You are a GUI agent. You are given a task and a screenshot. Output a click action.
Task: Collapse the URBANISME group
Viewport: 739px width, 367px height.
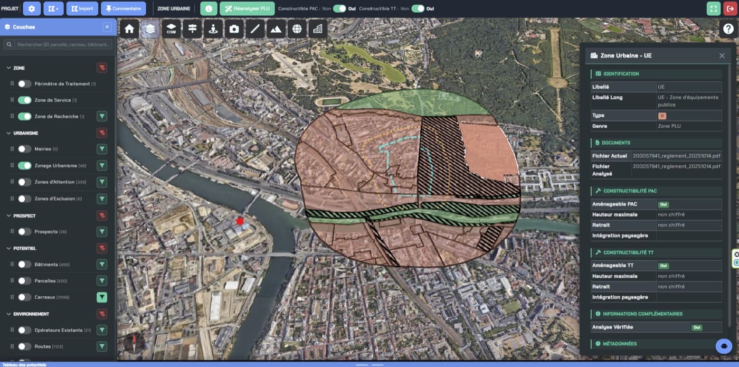[x=9, y=133]
